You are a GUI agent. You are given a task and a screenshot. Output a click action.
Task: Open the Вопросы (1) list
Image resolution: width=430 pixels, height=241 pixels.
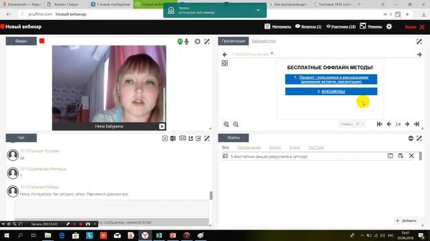[x=308, y=27]
